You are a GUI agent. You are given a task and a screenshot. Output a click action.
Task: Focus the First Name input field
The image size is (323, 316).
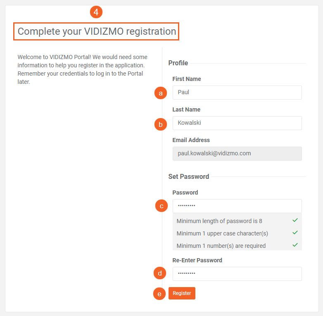pyautogui.click(x=237, y=93)
